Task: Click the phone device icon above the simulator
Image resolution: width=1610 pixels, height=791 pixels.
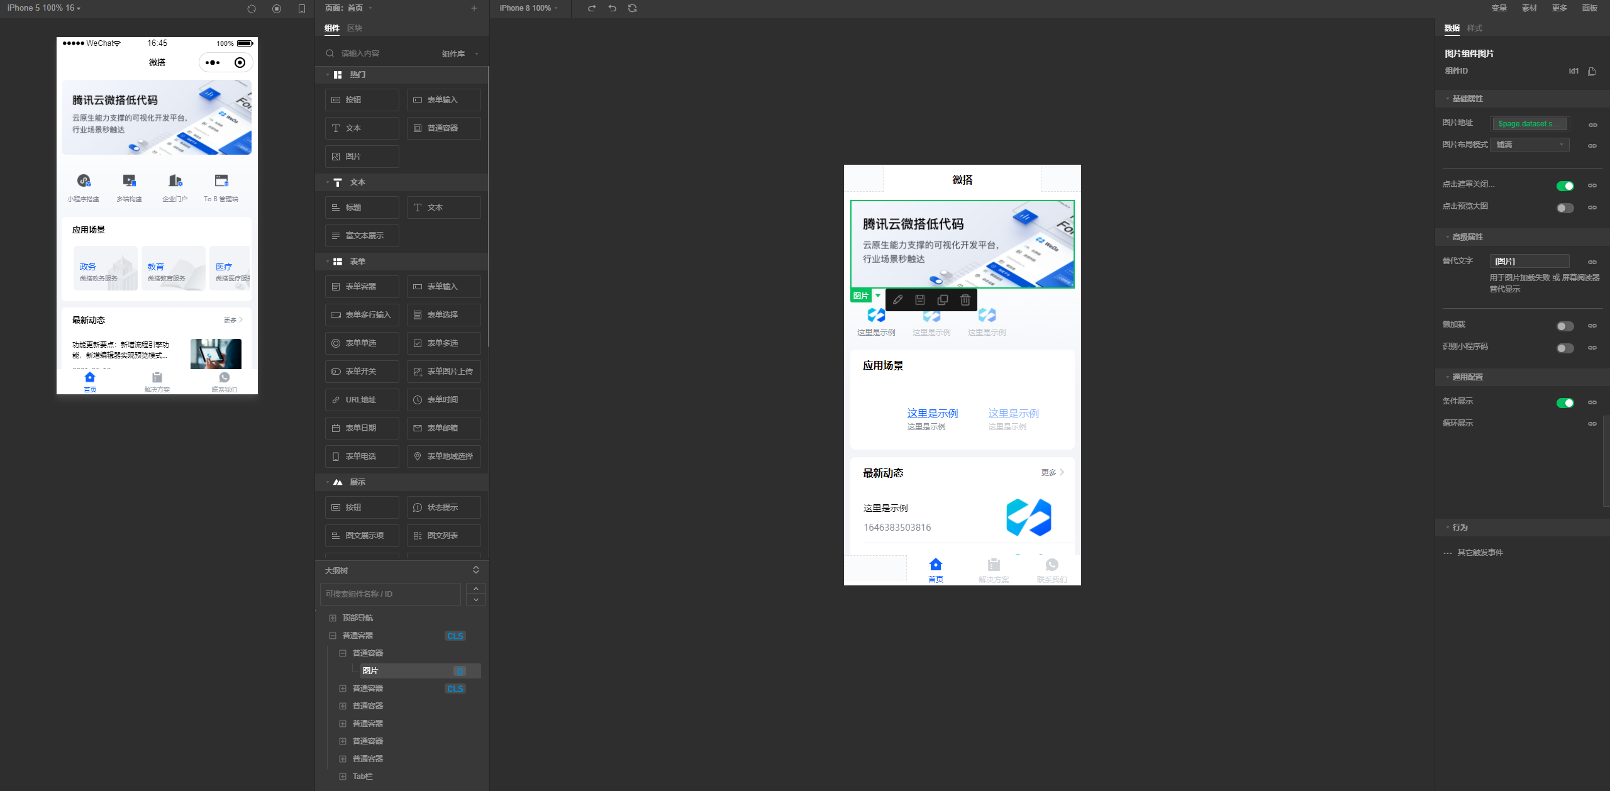Action: 302,9
